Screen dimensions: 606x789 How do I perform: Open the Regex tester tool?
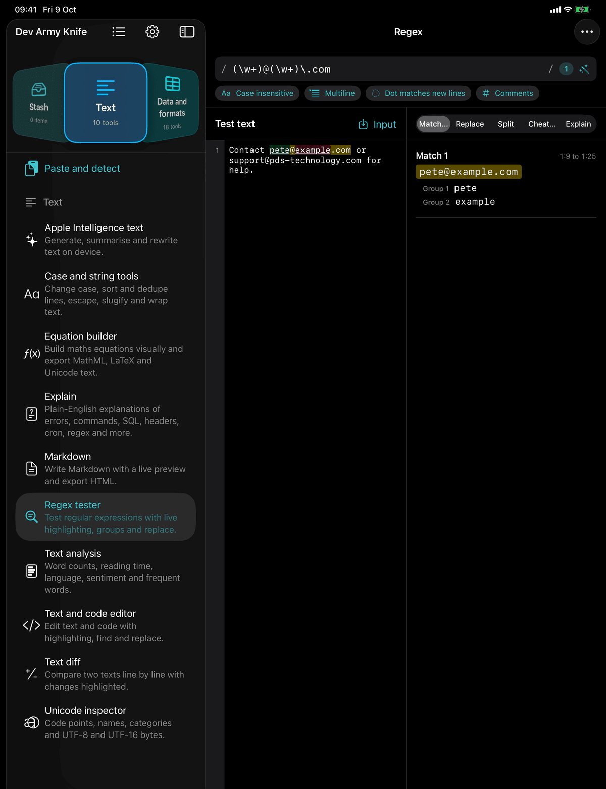[x=106, y=516]
